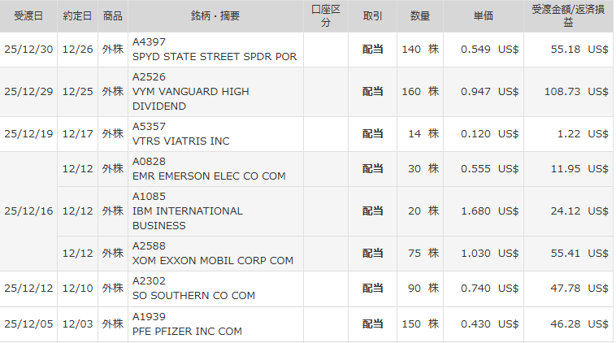This screenshot has height=343, width=616.
Task: Select the SO SOUTHERN CO COM entry
Action: tap(193, 295)
